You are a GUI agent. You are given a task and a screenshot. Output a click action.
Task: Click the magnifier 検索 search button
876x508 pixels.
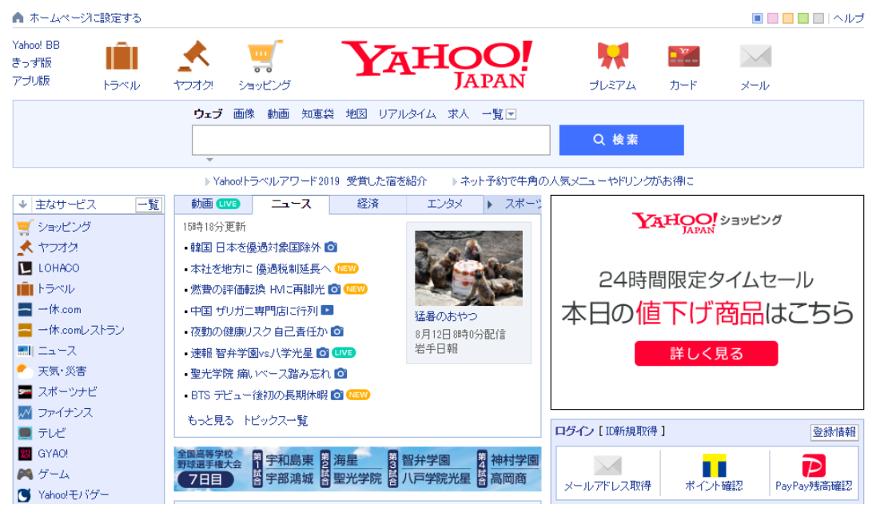click(x=621, y=140)
